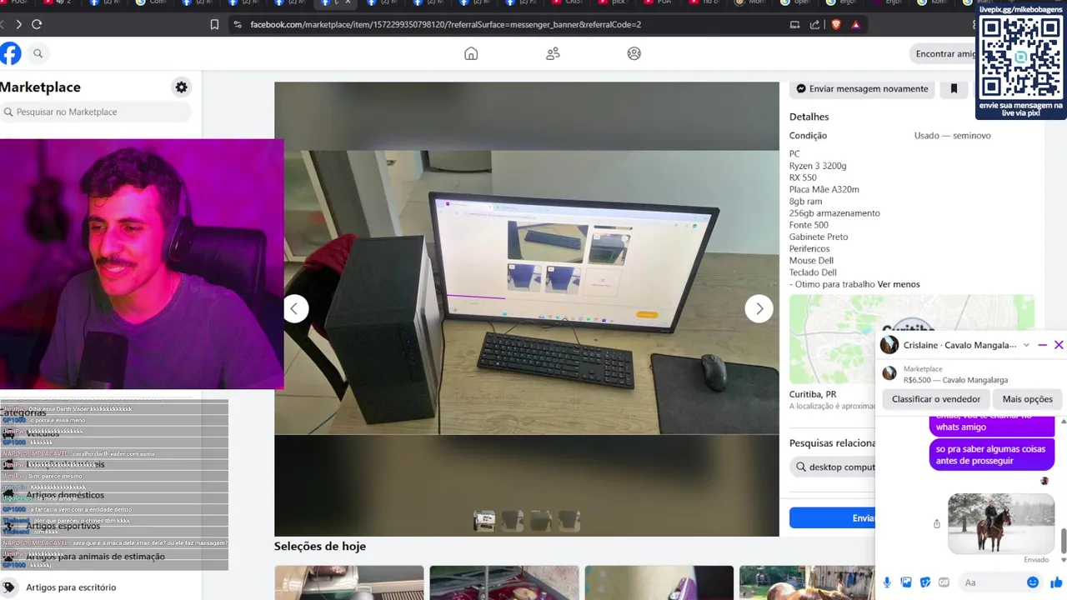Screen dimensions: 1067x600
Task: Click the 'Placa Mãe A320m' description line
Action: (824, 189)
